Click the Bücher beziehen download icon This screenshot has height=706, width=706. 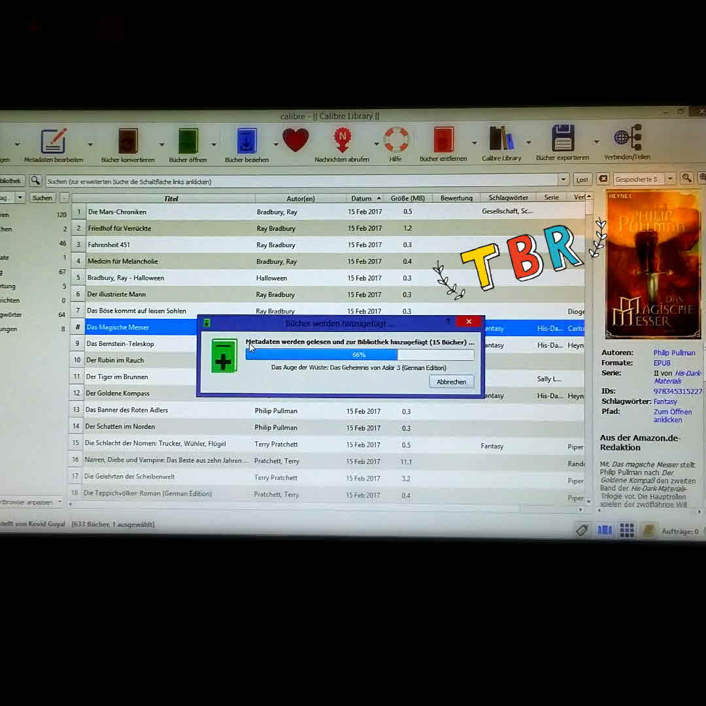coord(246,142)
